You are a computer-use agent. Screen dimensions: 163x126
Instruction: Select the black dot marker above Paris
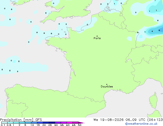pyautogui.click(x=97, y=36)
